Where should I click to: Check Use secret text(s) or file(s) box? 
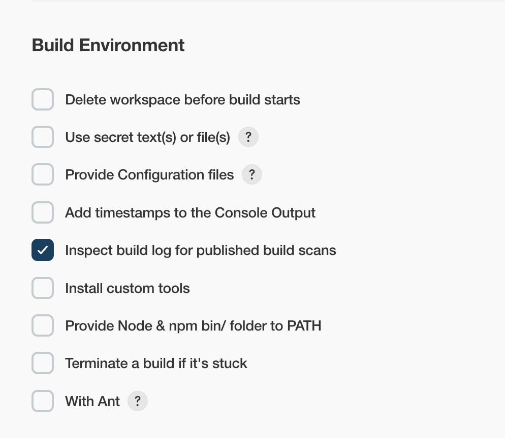(43, 137)
